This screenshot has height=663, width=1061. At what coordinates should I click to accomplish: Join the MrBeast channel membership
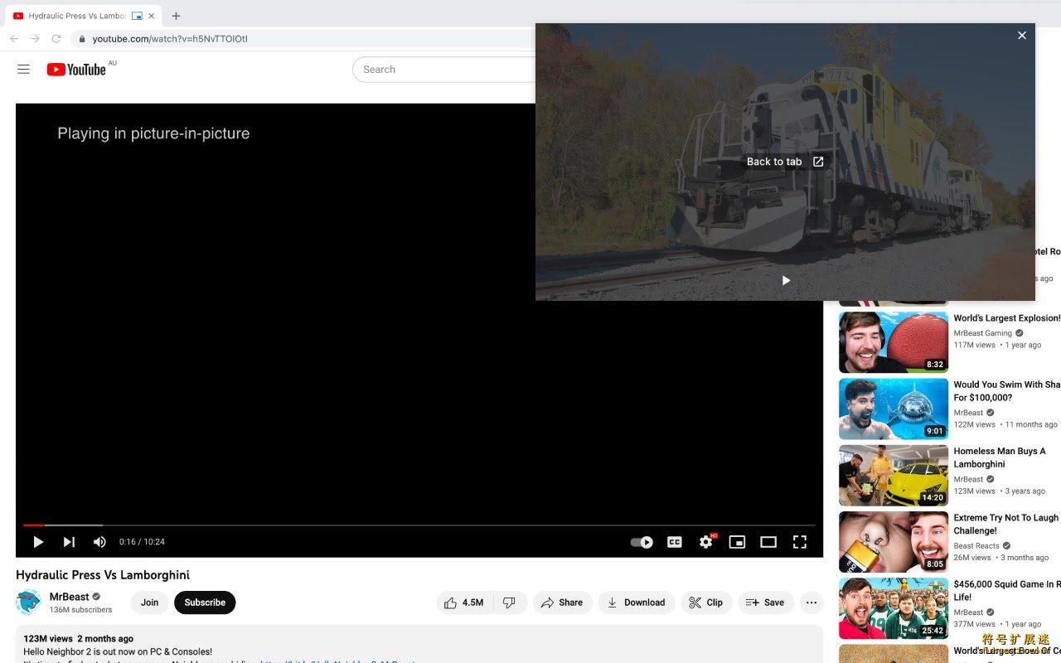tap(149, 603)
